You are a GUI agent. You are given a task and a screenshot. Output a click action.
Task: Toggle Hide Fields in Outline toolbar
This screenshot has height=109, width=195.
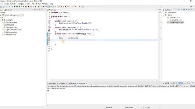(184, 9)
